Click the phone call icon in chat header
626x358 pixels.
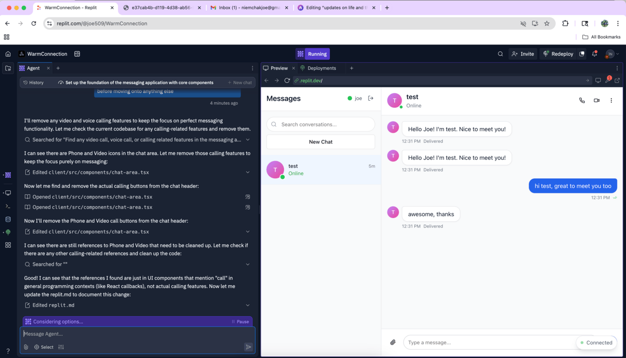click(582, 100)
